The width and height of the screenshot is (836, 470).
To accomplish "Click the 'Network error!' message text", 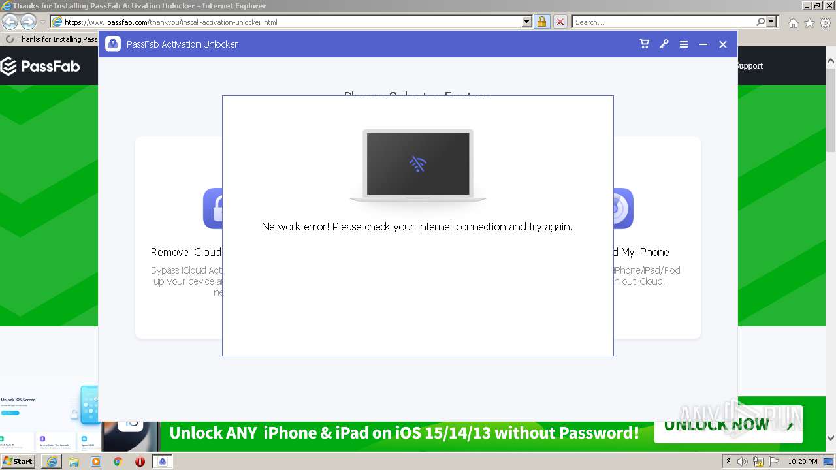I will click(x=417, y=227).
